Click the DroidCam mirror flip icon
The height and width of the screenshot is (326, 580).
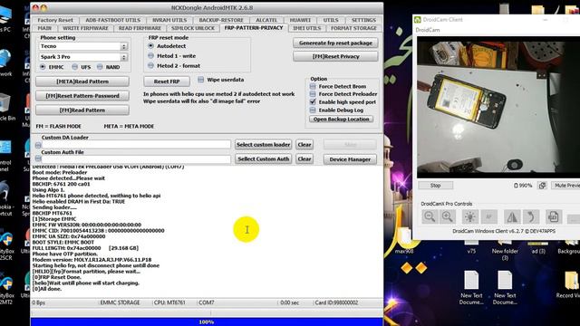point(512,216)
